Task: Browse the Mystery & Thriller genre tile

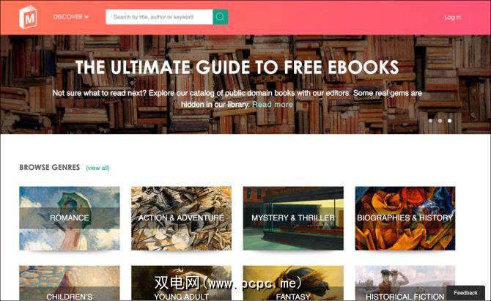Action: (x=293, y=218)
